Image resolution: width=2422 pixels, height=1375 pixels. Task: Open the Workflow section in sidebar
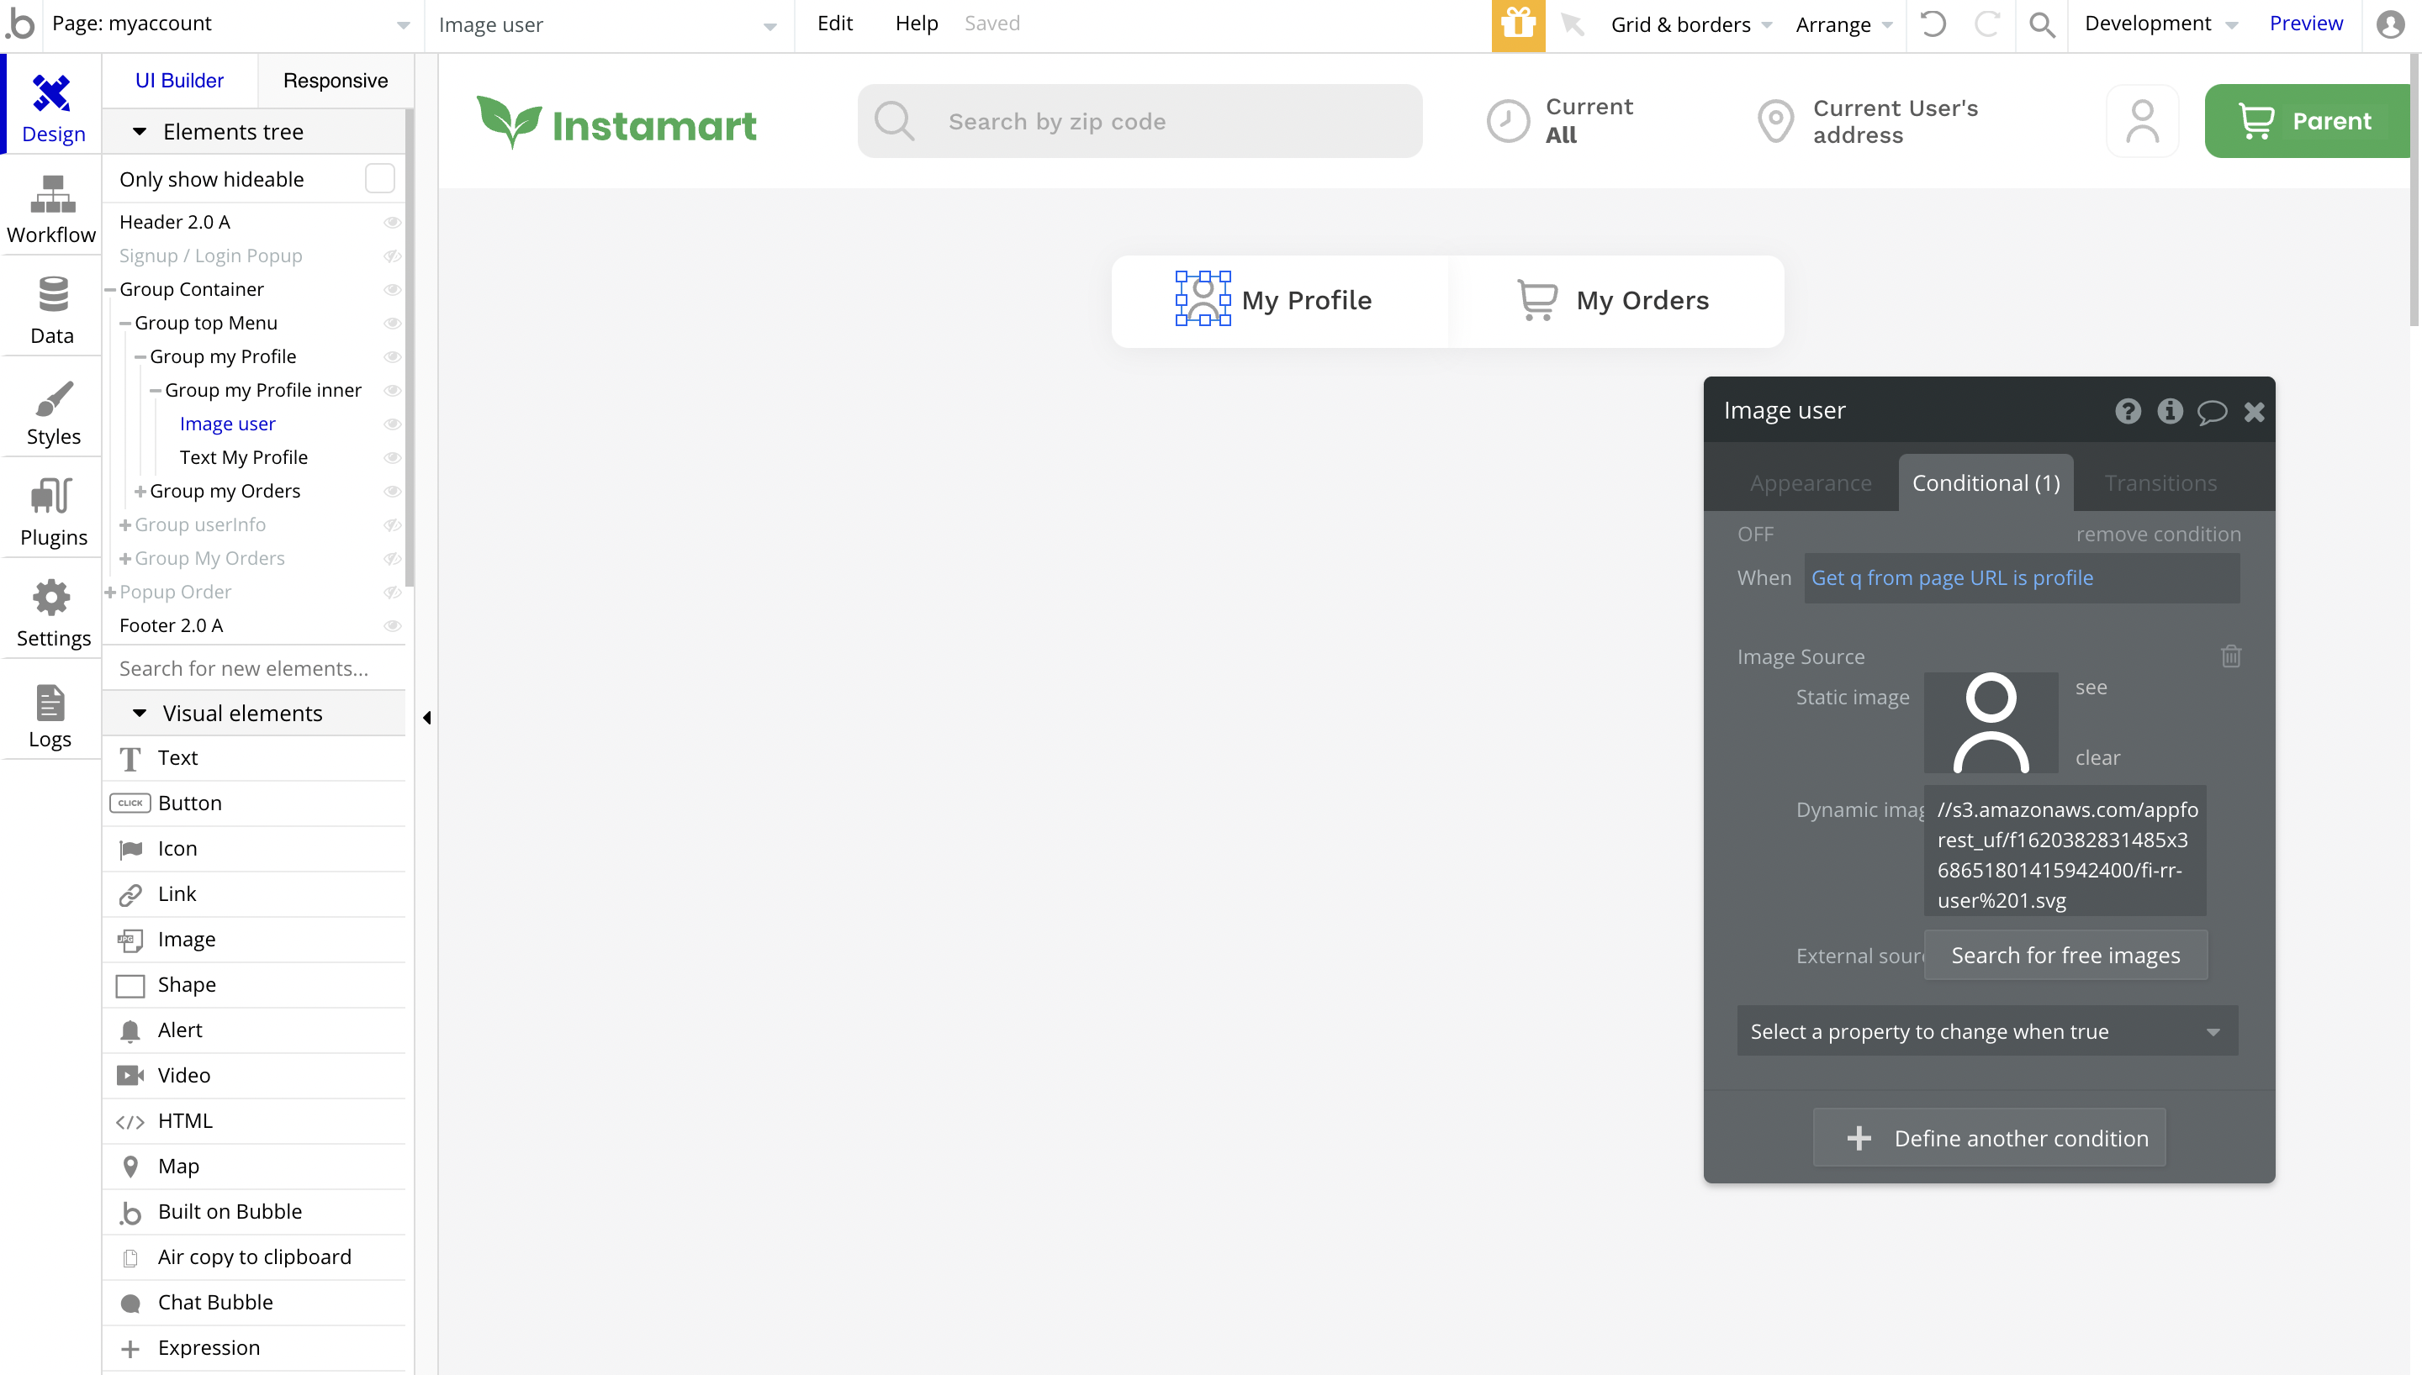tap(52, 209)
